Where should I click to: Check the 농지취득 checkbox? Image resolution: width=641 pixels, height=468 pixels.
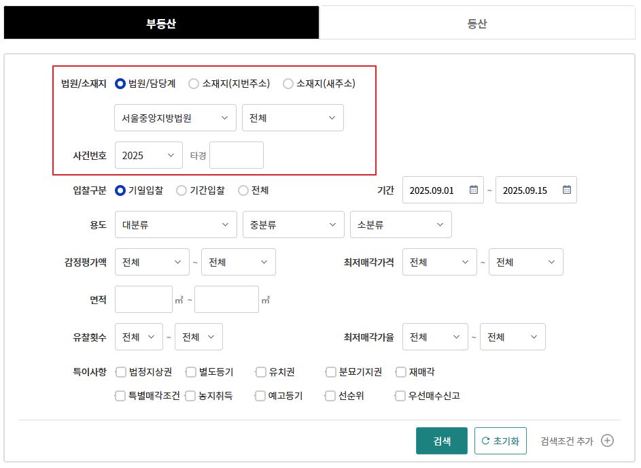click(x=190, y=396)
